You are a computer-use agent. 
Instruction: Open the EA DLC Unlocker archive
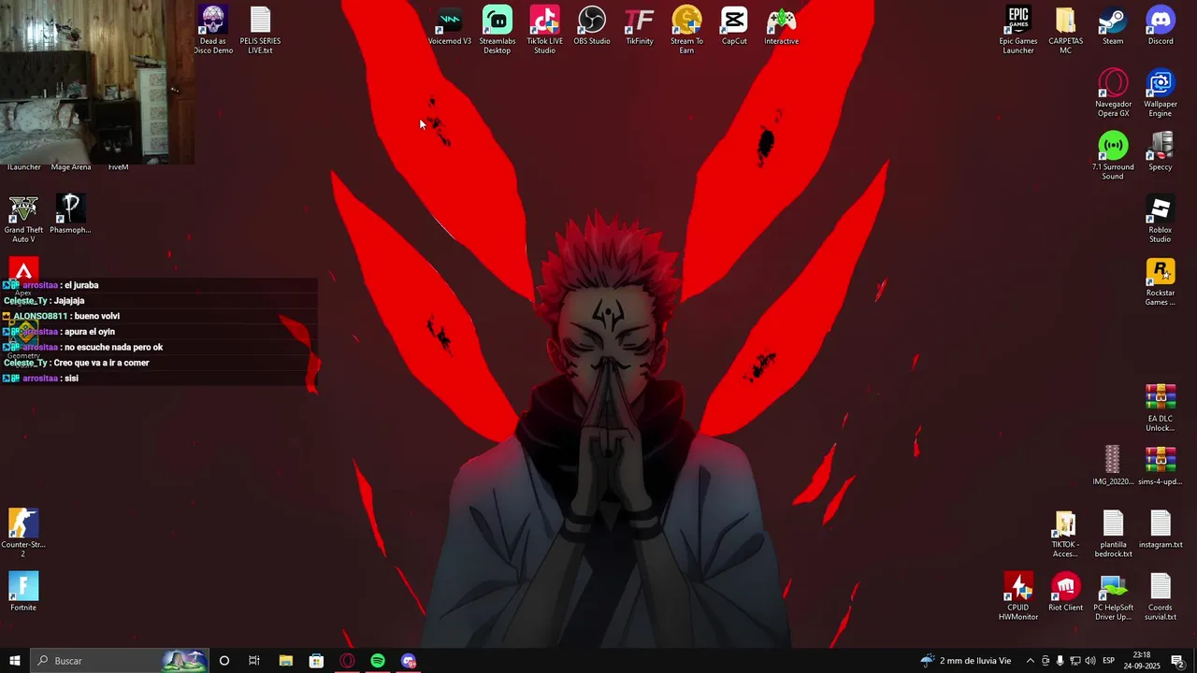(x=1161, y=408)
